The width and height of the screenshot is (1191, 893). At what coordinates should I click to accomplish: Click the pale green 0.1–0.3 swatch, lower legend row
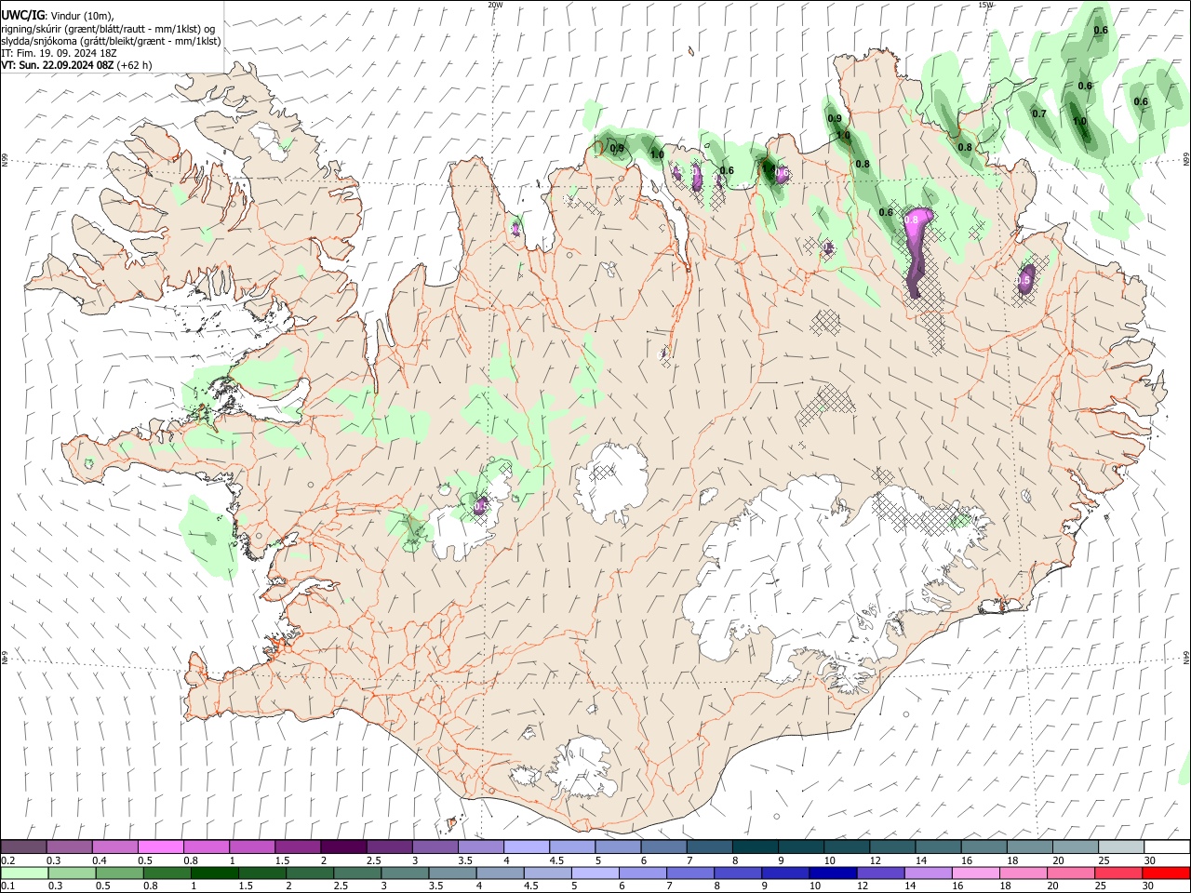[x=24, y=873]
